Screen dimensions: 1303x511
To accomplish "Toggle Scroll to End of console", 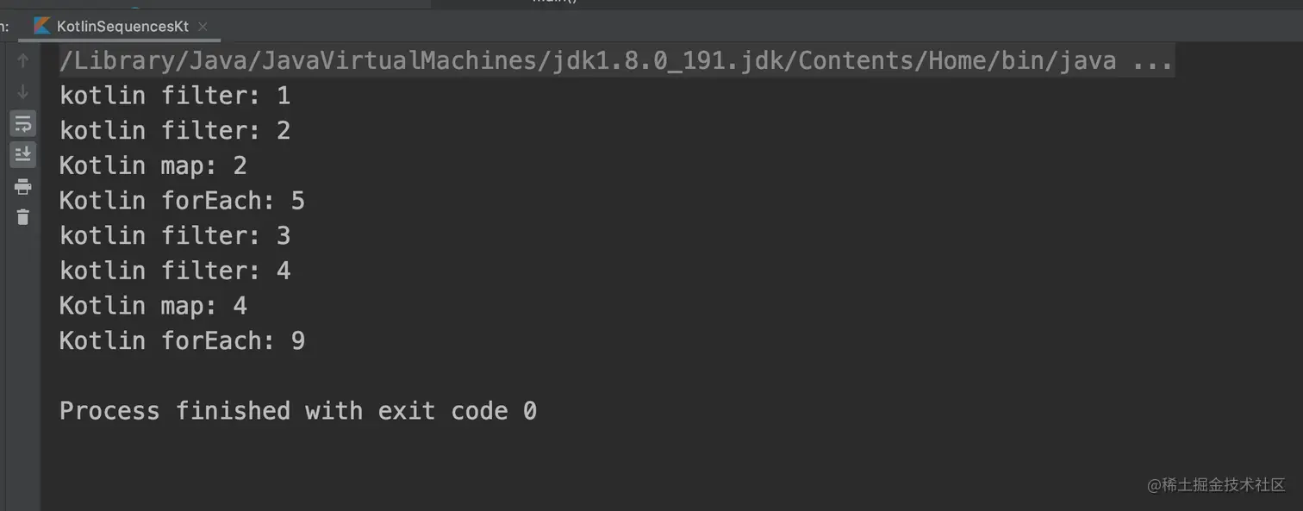I will pyautogui.click(x=23, y=155).
